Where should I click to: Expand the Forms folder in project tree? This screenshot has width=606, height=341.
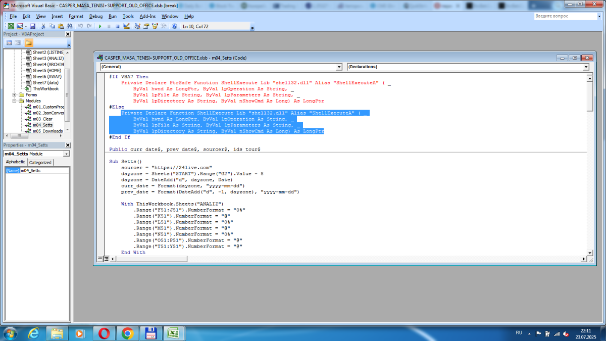pyautogui.click(x=15, y=94)
